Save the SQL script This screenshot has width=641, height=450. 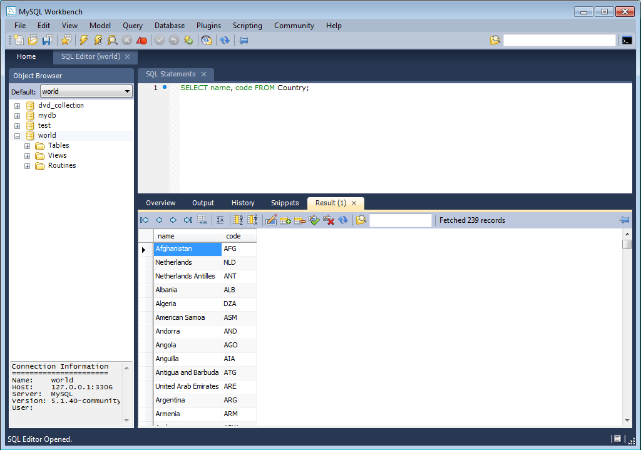pyautogui.click(x=47, y=39)
